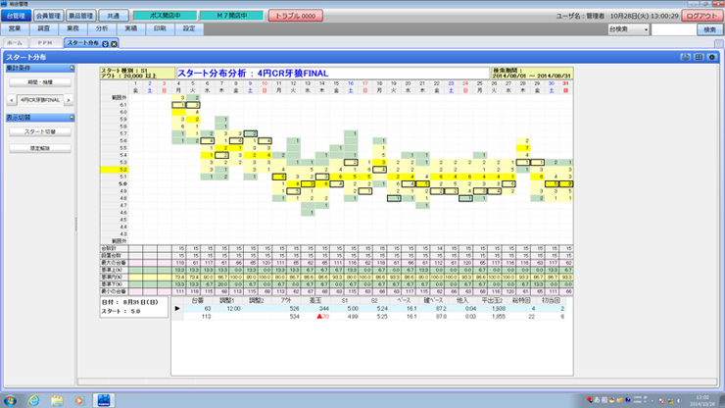725x408 pixels.
Task: Open Windows Media Player from taskbar
Action: pos(79,400)
